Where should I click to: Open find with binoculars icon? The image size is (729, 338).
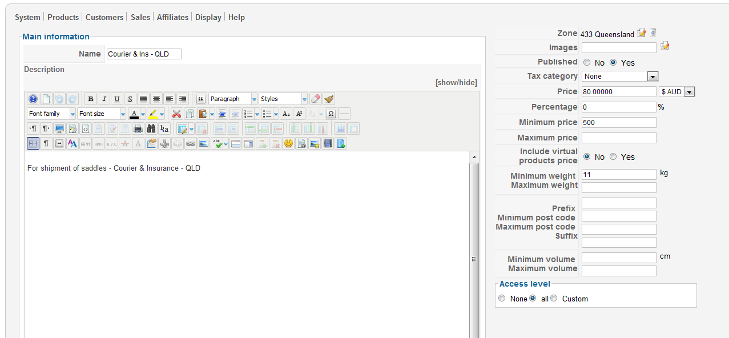coord(151,128)
